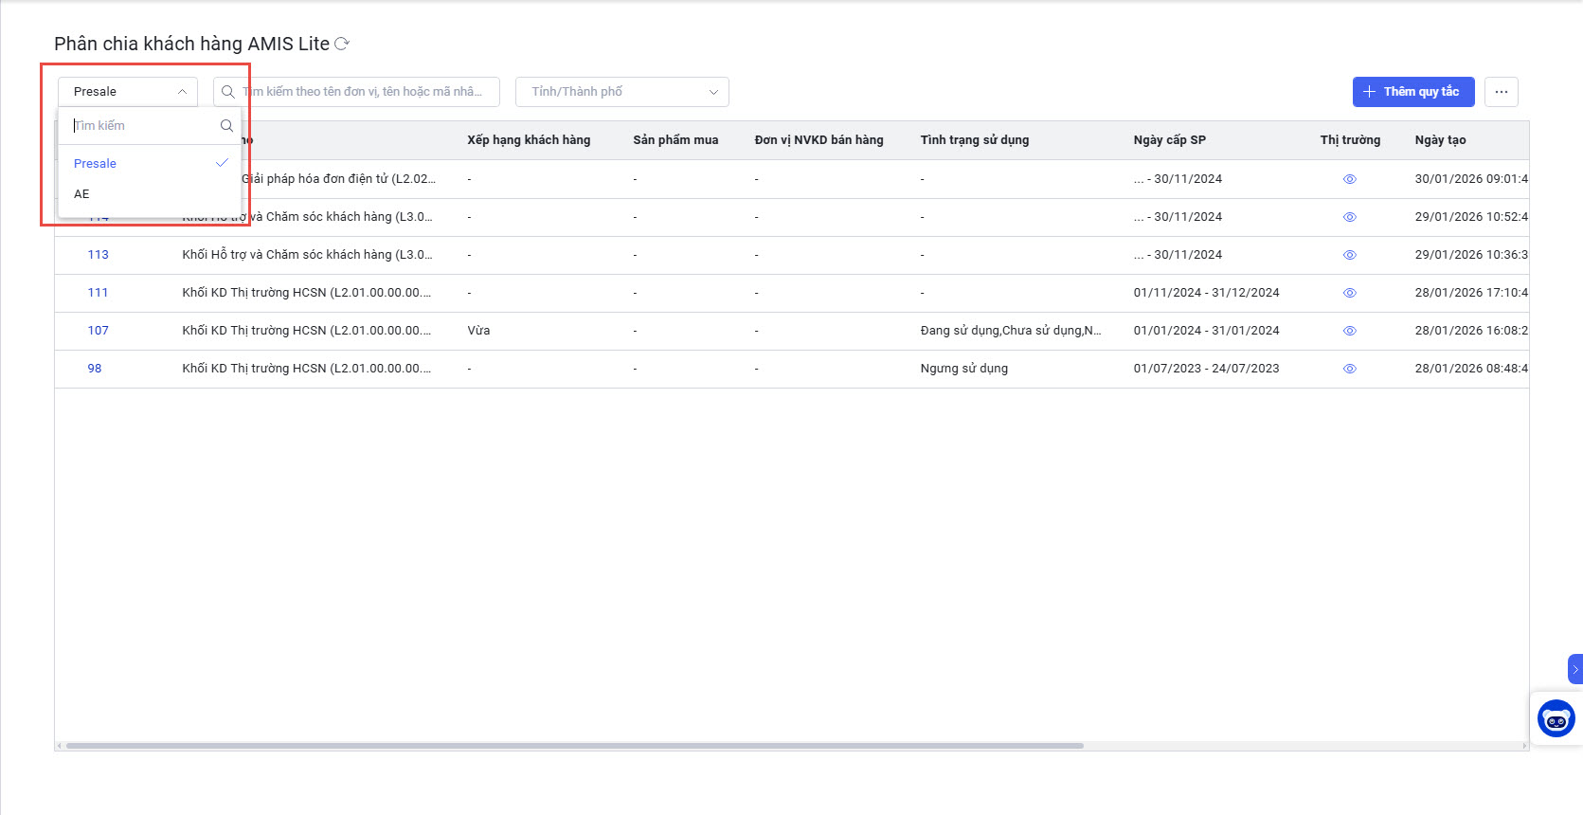The image size is (1583, 815).
Task: View market eye icon for row 111
Action: [x=1349, y=293]
